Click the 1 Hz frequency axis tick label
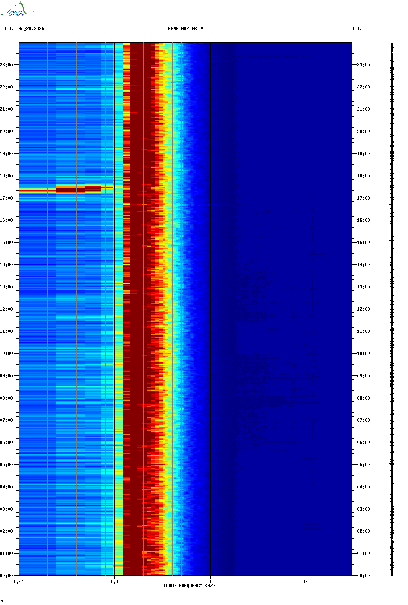 click(210, 582)
